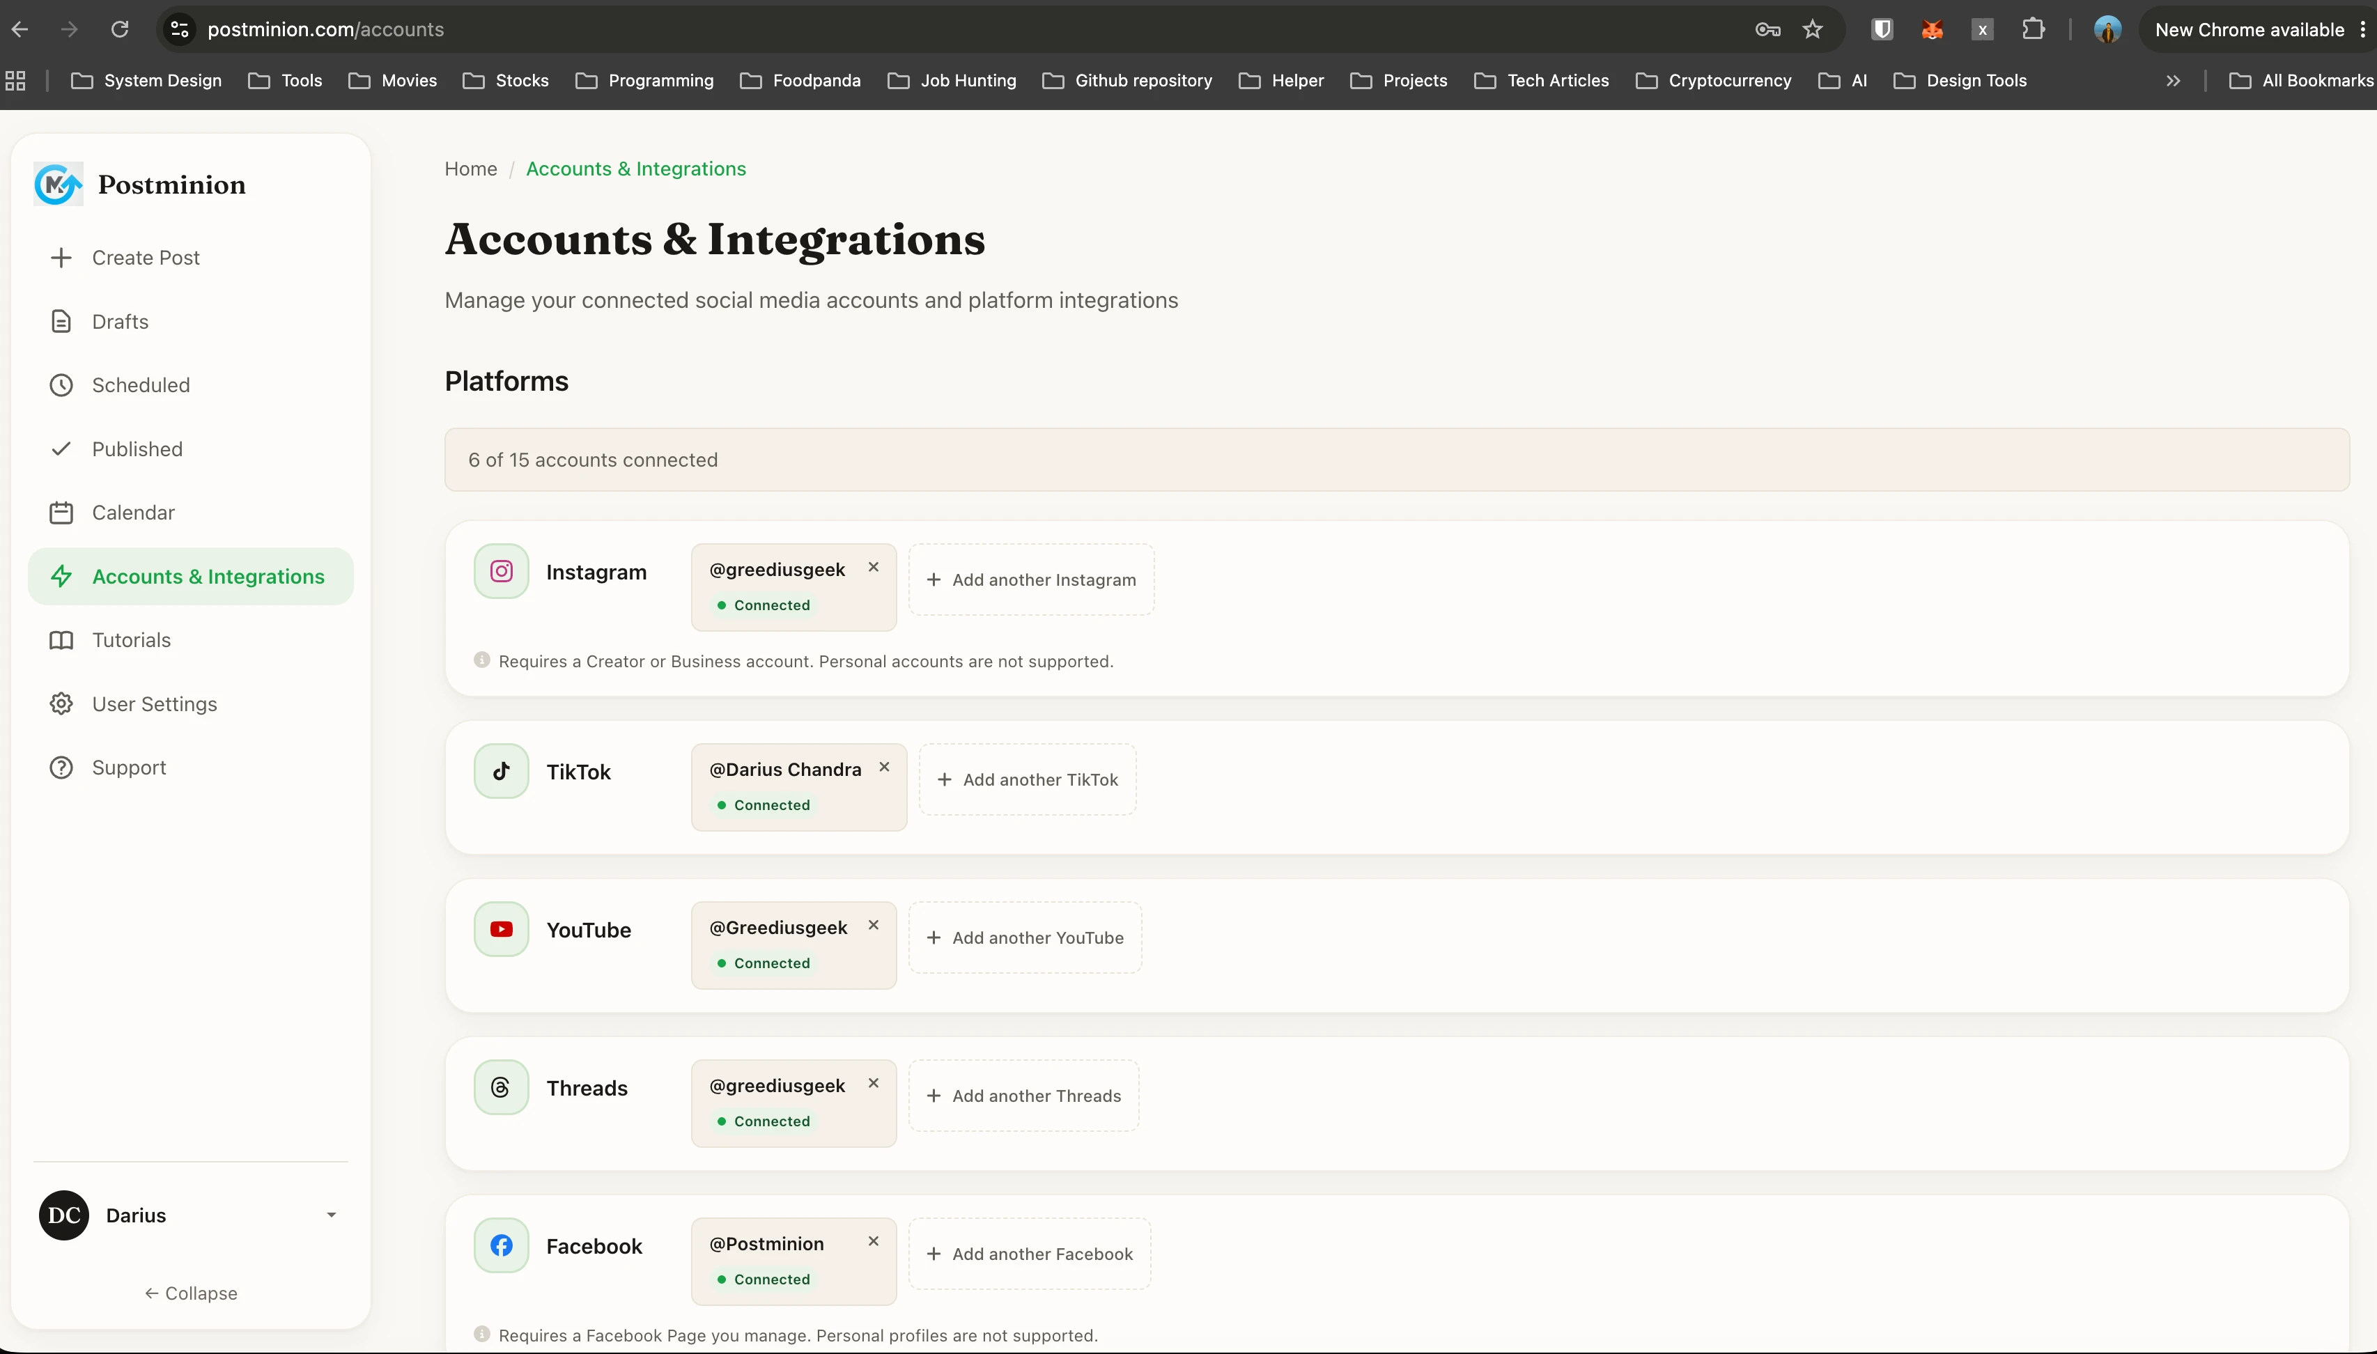Screen dimensions: 2377x1354
Task: Click Add another Threads
Action: [x=1024, y=1096]
